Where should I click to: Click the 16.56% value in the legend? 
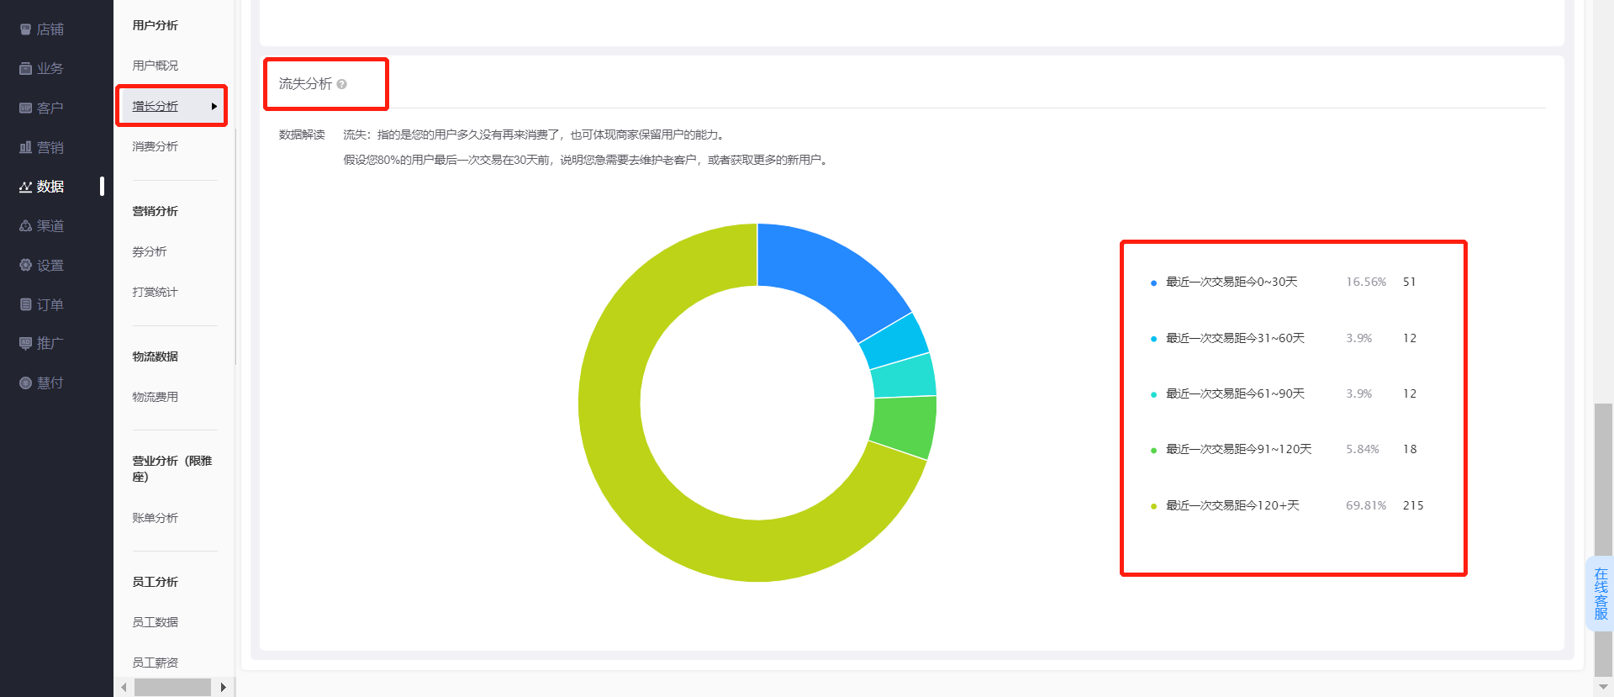[x=1366, y=282]
